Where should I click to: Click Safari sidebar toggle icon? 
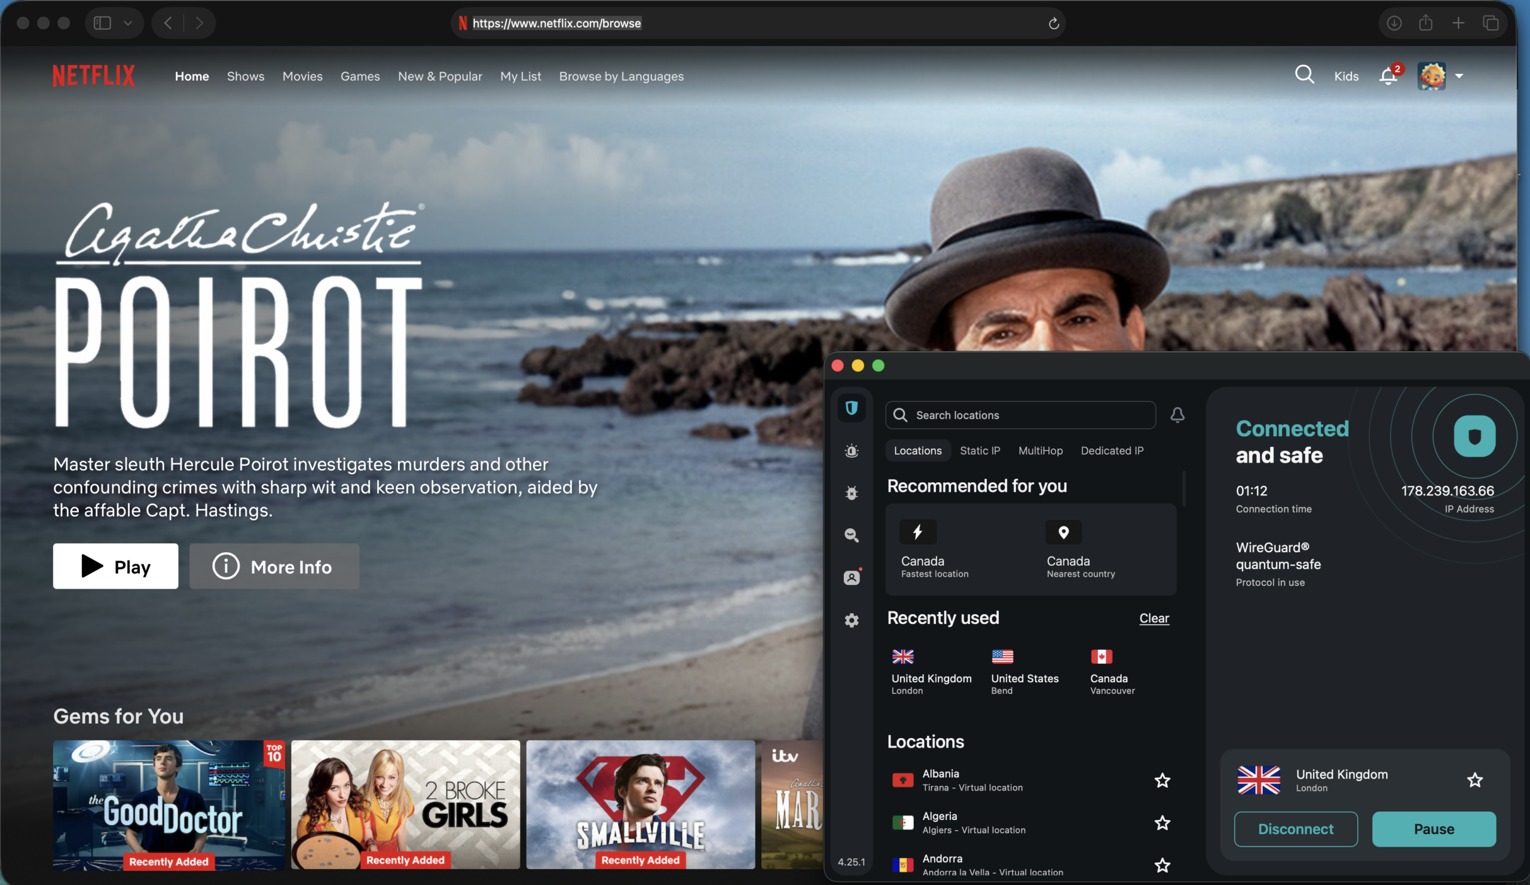pos(102,23)
